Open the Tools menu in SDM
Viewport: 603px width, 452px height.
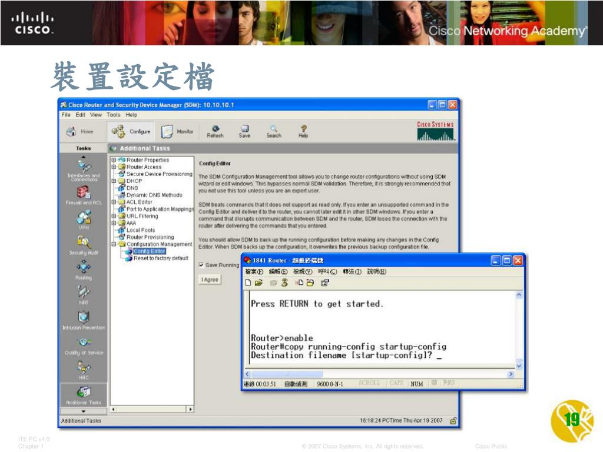[114, 115]
